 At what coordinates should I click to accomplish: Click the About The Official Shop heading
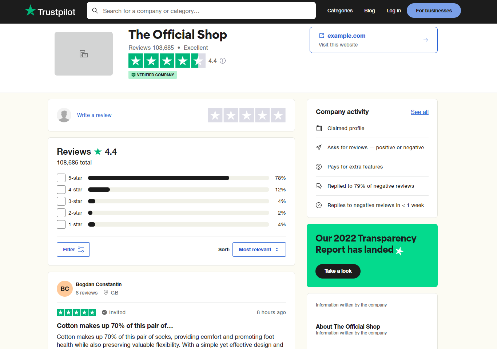click(348, 326)
